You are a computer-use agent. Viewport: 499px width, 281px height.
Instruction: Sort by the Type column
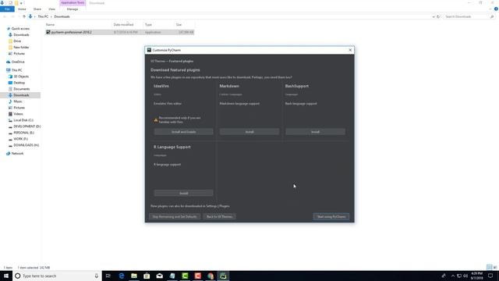[148, 24]
